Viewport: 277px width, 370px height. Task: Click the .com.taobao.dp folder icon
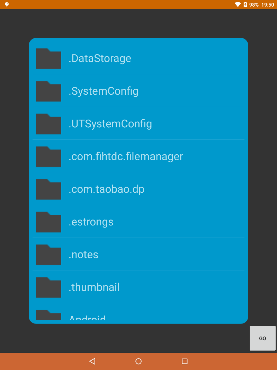coord(48,189)
